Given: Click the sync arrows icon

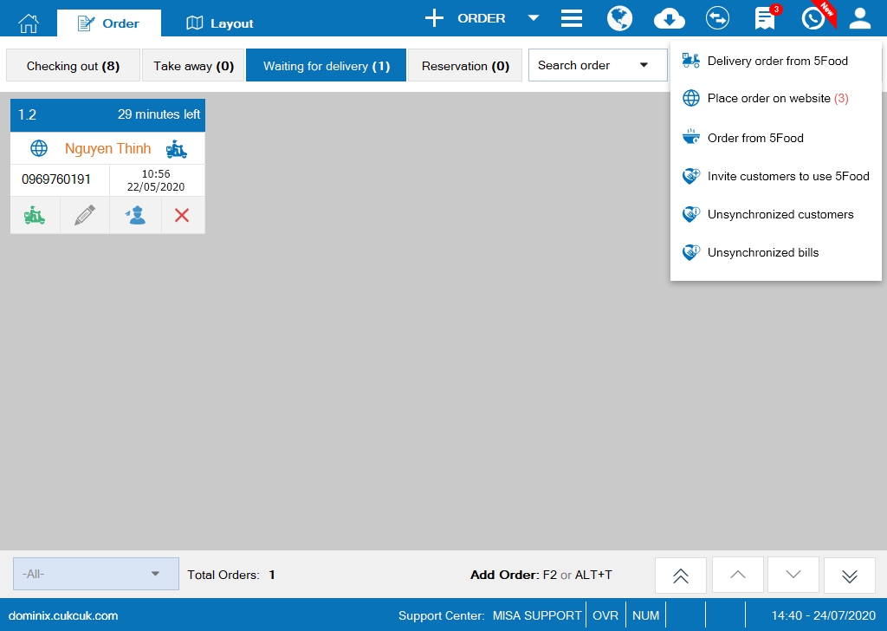Looking at the screenshot, I should (717, 18).
